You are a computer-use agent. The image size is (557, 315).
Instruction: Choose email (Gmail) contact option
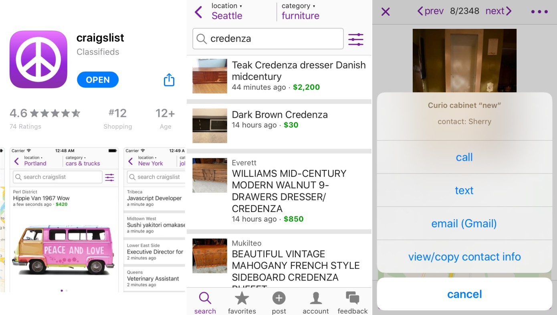point(464,223)
